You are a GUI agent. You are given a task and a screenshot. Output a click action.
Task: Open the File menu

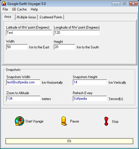[x=5, y=9]
